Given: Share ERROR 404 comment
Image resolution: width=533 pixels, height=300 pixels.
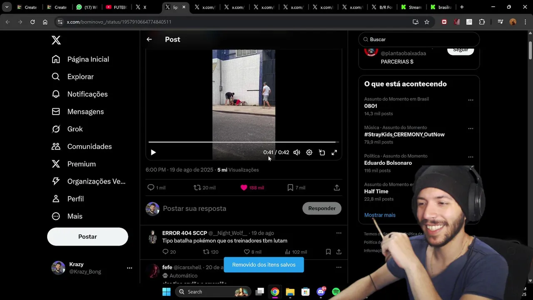Looking at the screenshot, I should click(x=339, y=252).
